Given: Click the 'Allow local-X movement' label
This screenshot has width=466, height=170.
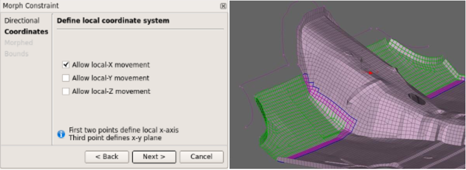Looking at the screenshot, I should (111, 64).
